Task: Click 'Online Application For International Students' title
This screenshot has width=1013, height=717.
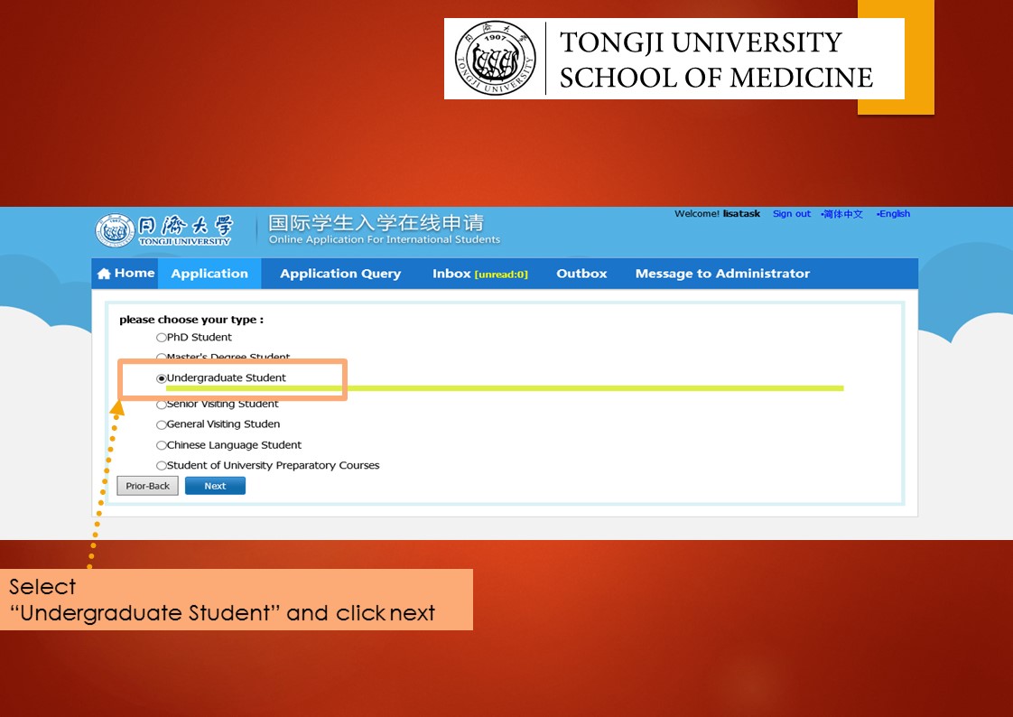Action: [385, 239]
